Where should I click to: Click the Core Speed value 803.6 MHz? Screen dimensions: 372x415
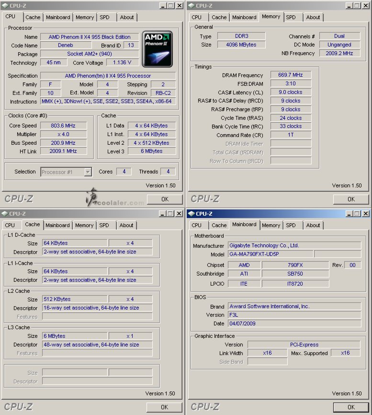[63, 126]
